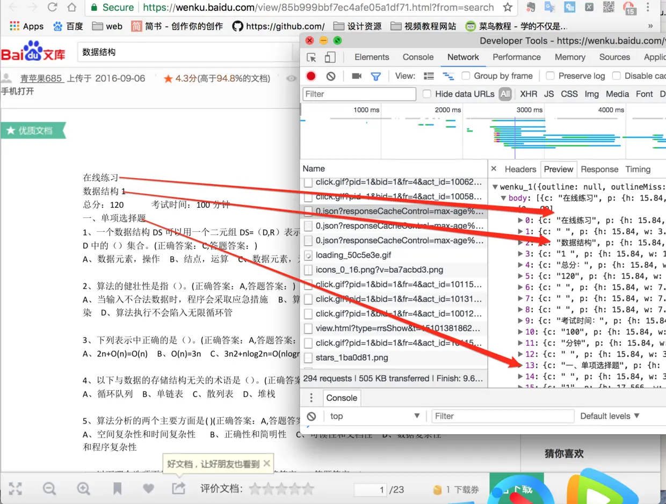Select the All request type filter

(505, 94)
